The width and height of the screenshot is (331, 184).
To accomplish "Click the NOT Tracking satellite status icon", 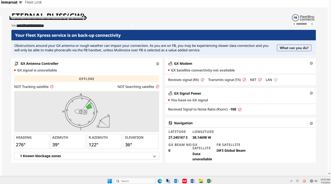I will [x=52, y=87].
